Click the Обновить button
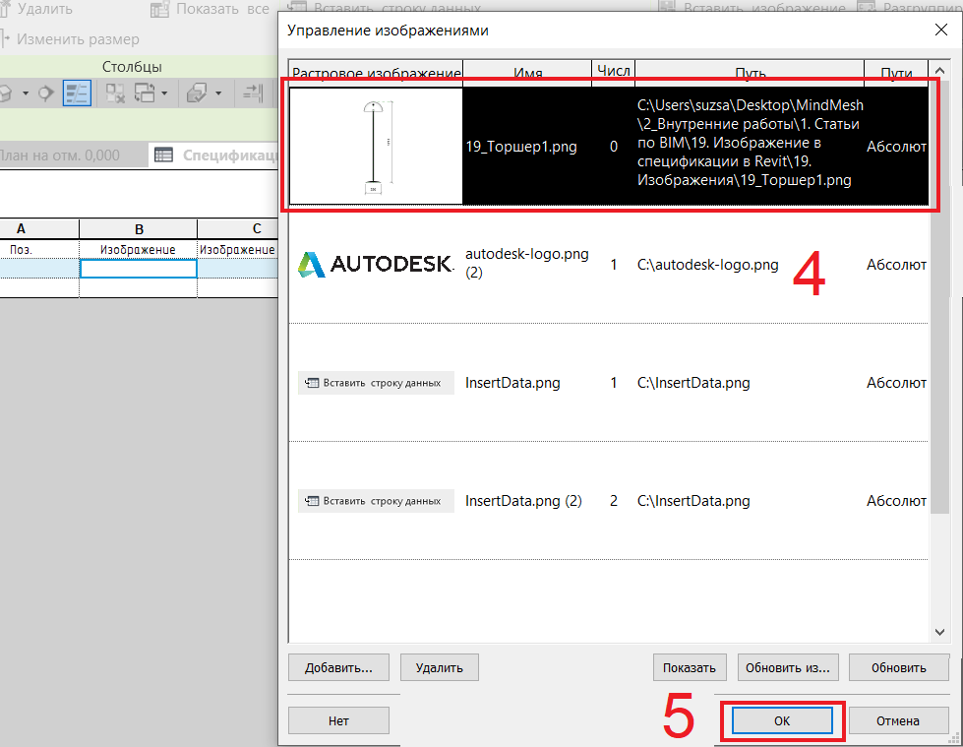 (898, 667)
